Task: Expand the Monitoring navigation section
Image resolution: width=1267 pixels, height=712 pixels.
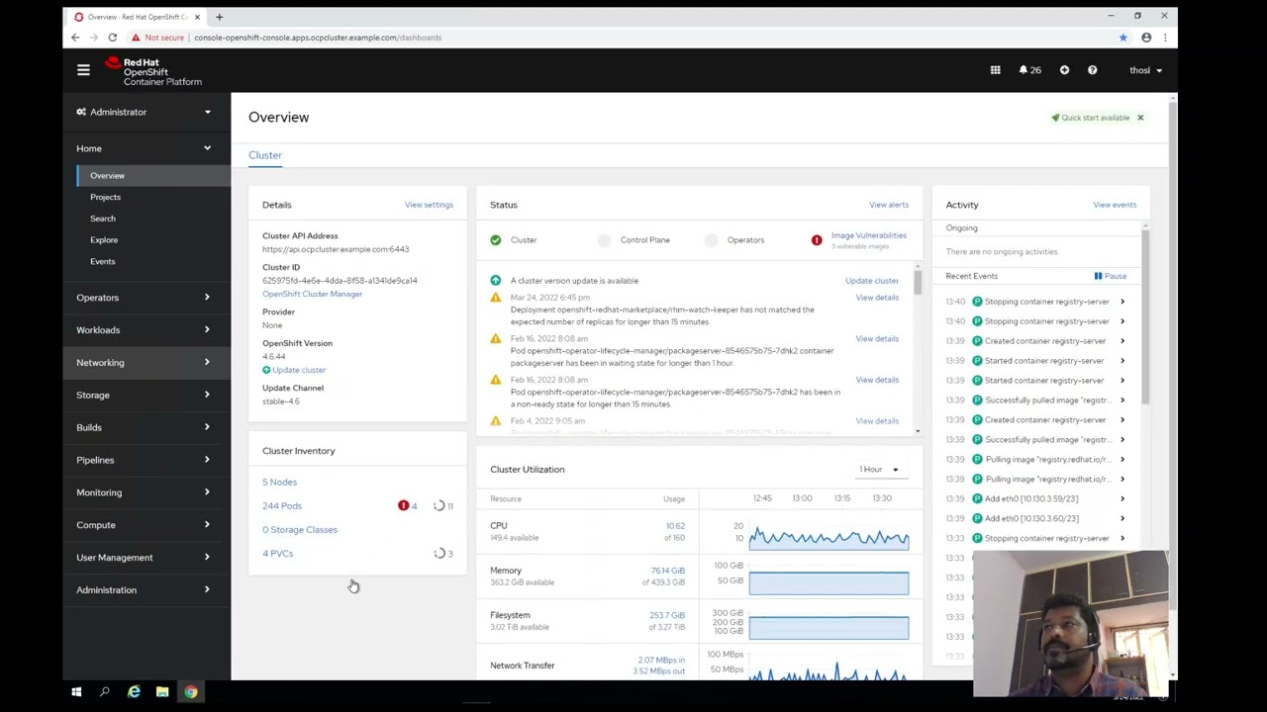Action: coord(145,492)
